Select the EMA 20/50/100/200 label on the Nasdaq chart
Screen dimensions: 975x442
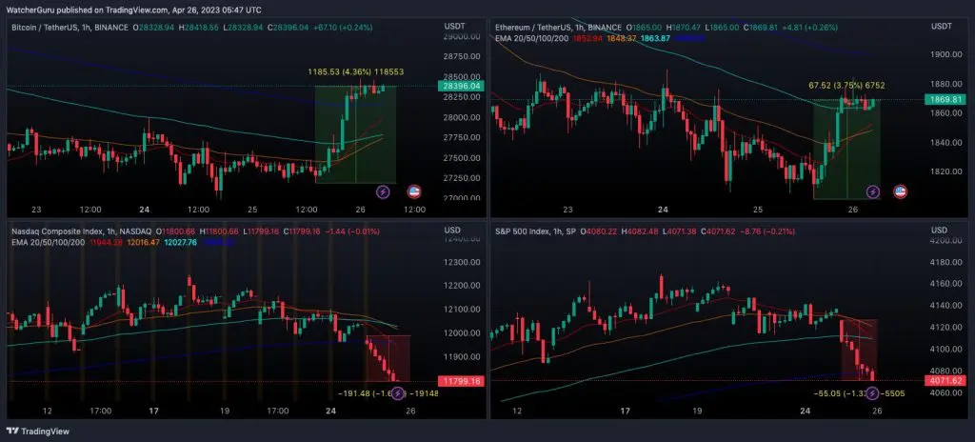tap(48, 242)
